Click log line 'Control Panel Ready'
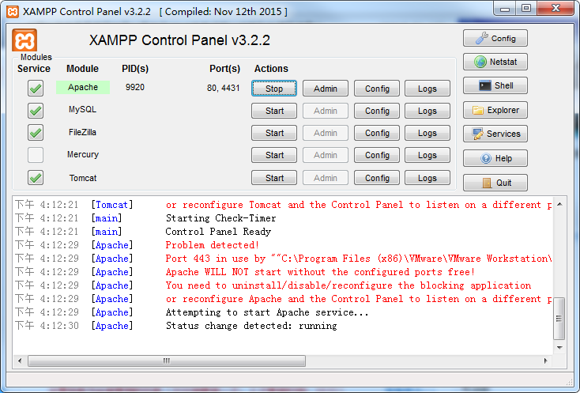This screenshot has width=580, height=393. pyautogui.click(x=218, y=232)
